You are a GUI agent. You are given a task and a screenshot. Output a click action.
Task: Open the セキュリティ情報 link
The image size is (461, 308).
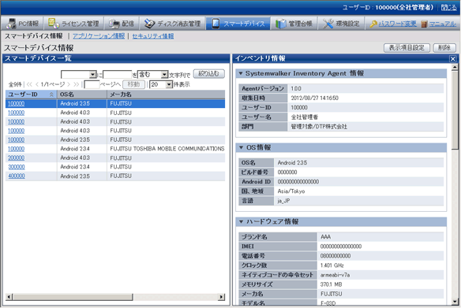pos(153,36)
